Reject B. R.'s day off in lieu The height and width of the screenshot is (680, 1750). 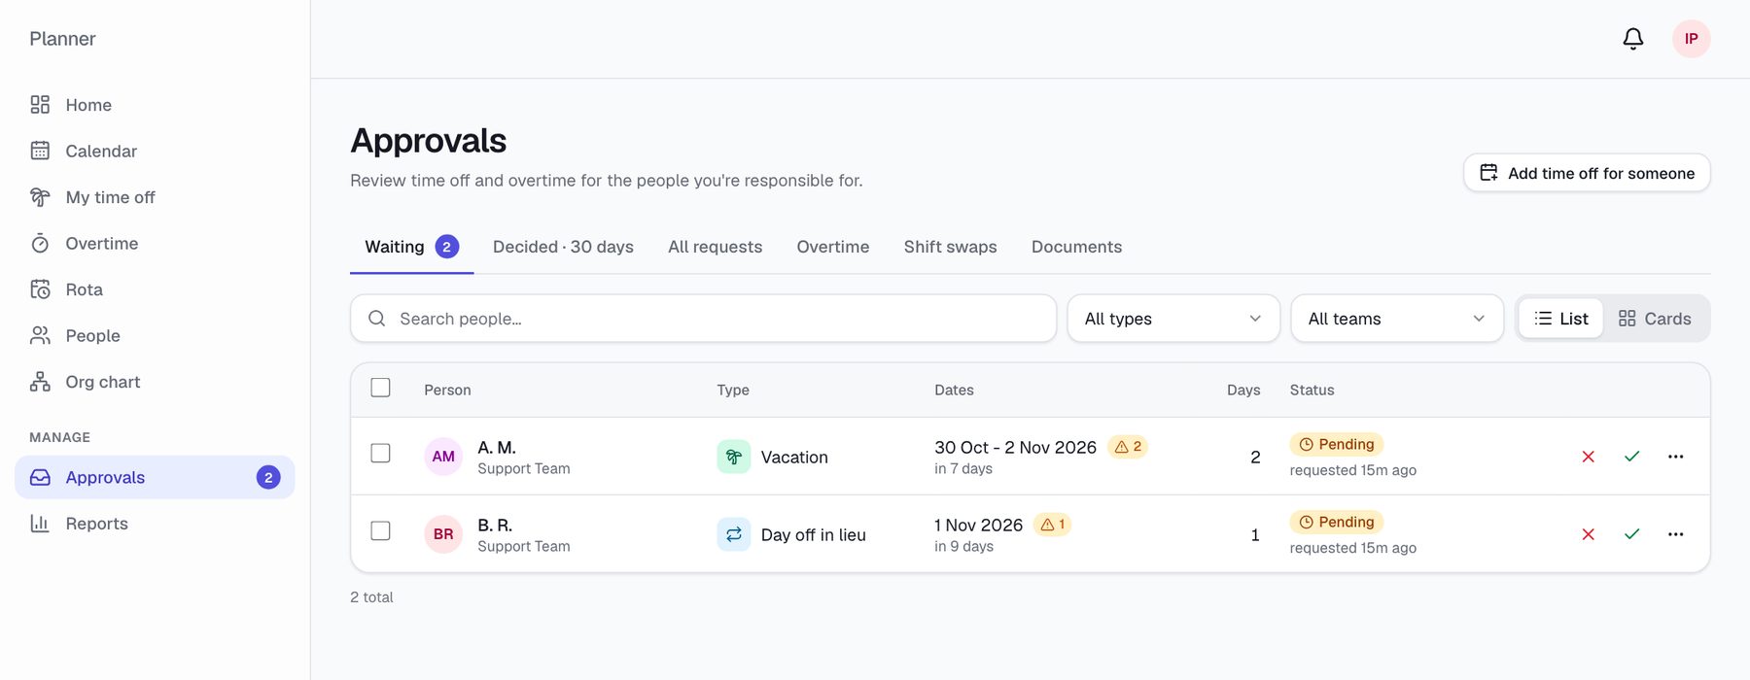(x=1589, y=534)
